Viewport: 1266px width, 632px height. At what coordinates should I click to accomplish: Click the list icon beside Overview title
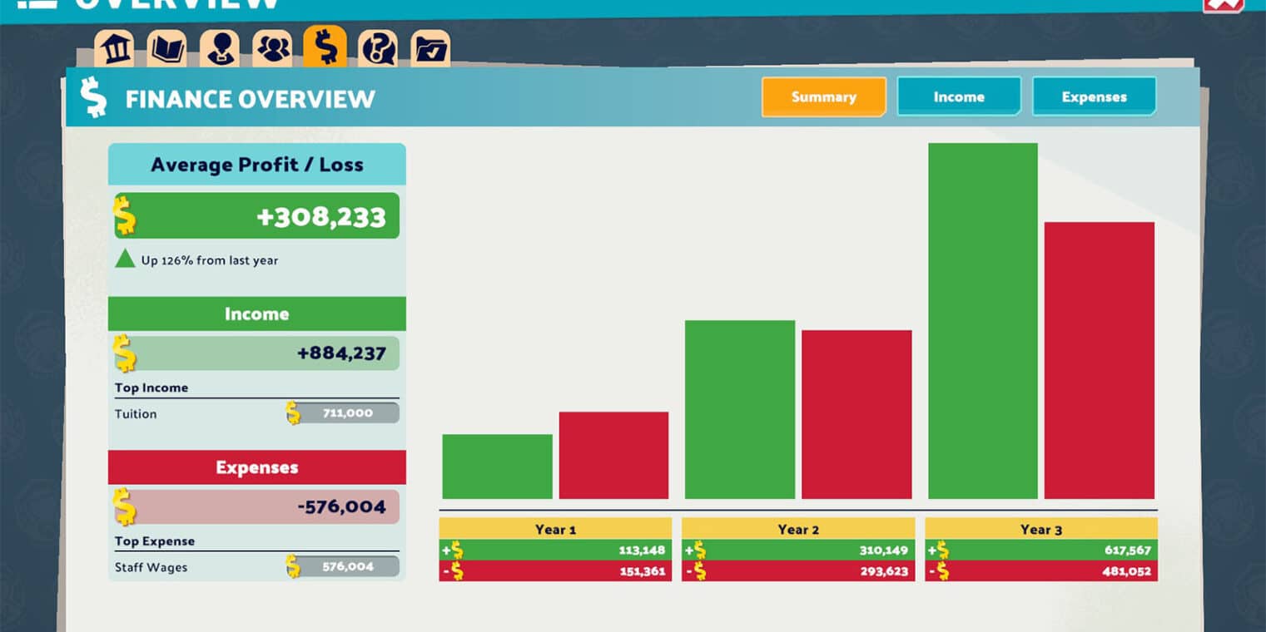(x=37, y=2)
